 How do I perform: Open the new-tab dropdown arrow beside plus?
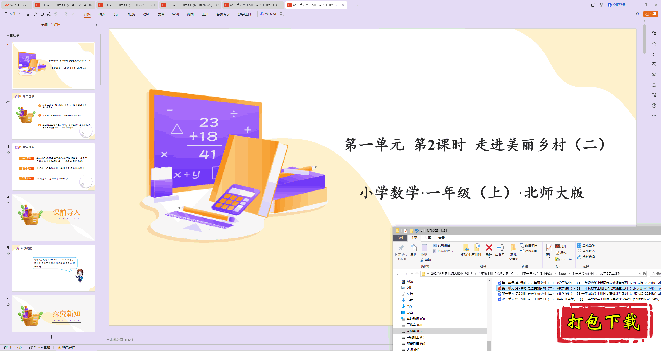pyautogui.click(x=357, y=5)
